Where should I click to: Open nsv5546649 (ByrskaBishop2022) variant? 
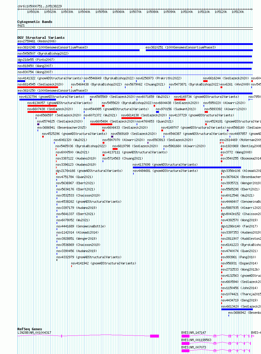[109, 78]
